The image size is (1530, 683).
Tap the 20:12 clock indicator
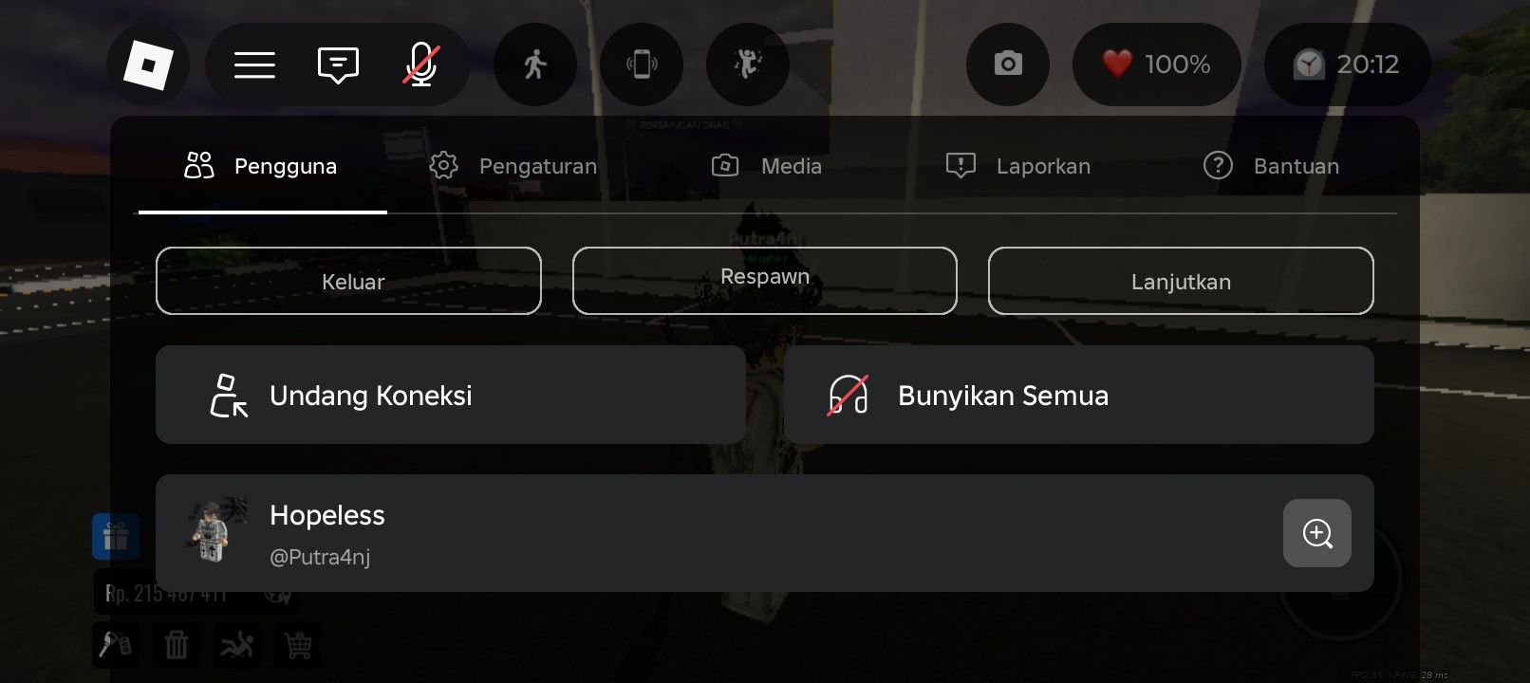point(1348,65)
